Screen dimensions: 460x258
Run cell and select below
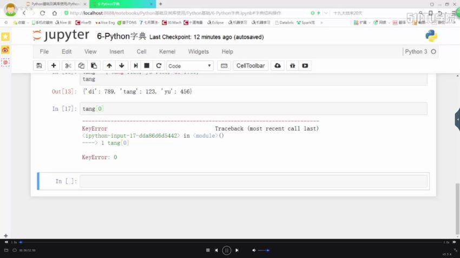click(135, 66)
